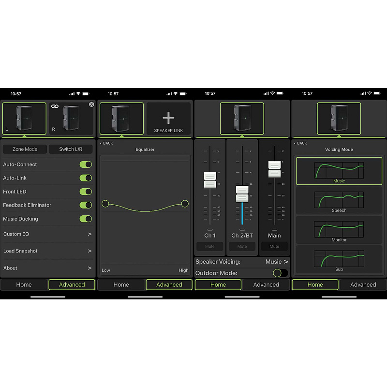The width and height of the screenshot is (387, 387).
Task: Tap the plus Speaker Link icon
Action: tap(168, 119)
